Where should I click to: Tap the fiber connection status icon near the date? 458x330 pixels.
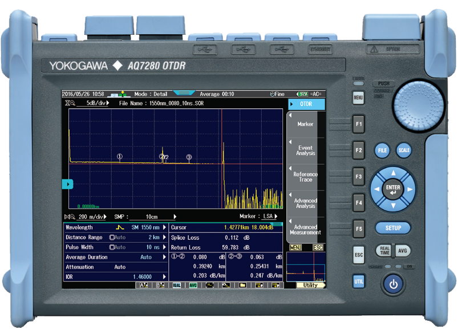(119, 94)
